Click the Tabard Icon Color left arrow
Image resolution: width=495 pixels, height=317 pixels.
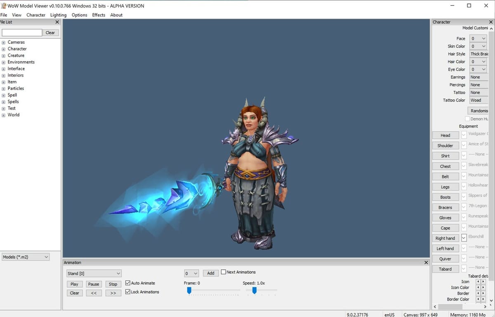click(478, 287)
